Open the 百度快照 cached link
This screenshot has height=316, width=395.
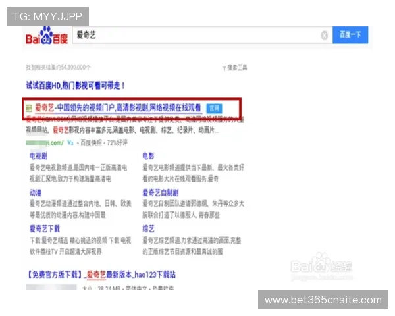point(91,143)
